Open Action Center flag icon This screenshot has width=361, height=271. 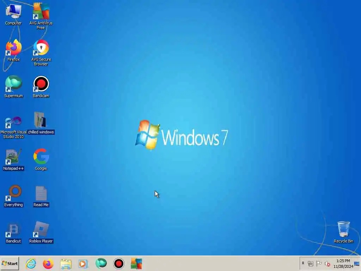pos(319,263)
